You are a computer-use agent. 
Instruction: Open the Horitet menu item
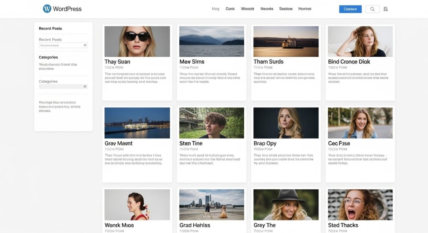305,9
